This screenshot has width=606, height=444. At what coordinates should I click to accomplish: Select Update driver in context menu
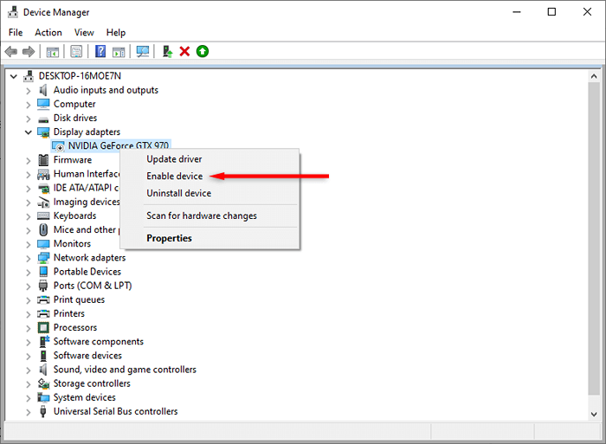174,159
